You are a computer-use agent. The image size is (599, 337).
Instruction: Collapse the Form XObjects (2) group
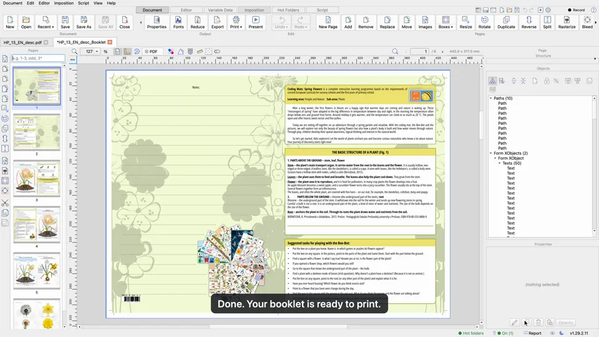pos(491,154)
